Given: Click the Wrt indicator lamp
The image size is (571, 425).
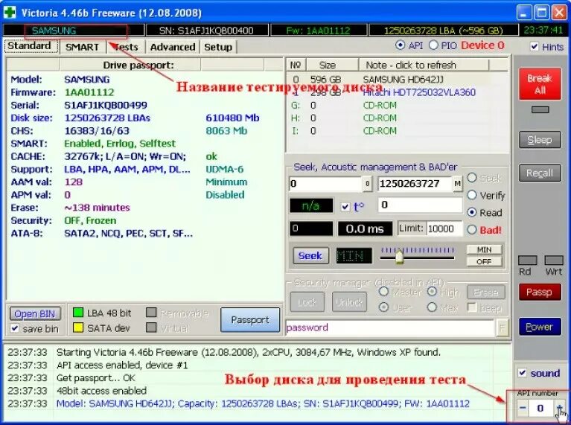Looking at the screenshot, I should pyautogui.click(x=554, y=260).
